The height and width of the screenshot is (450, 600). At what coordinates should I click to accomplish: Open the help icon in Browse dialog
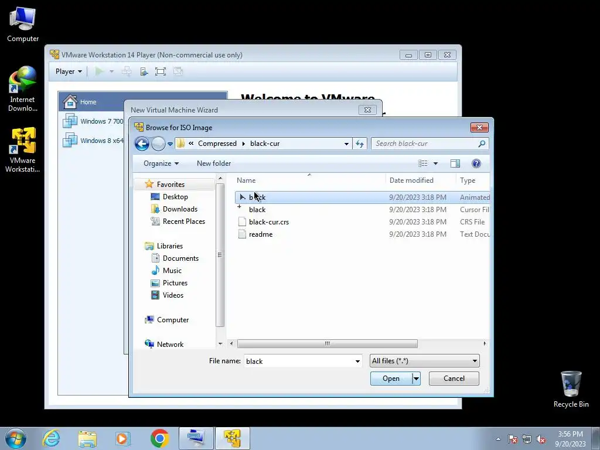[x=476, y=163]
